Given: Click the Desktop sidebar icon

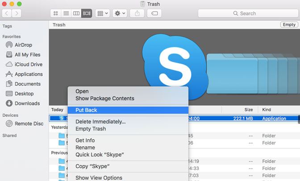Looking at the screenshot, I should point(9,94).
